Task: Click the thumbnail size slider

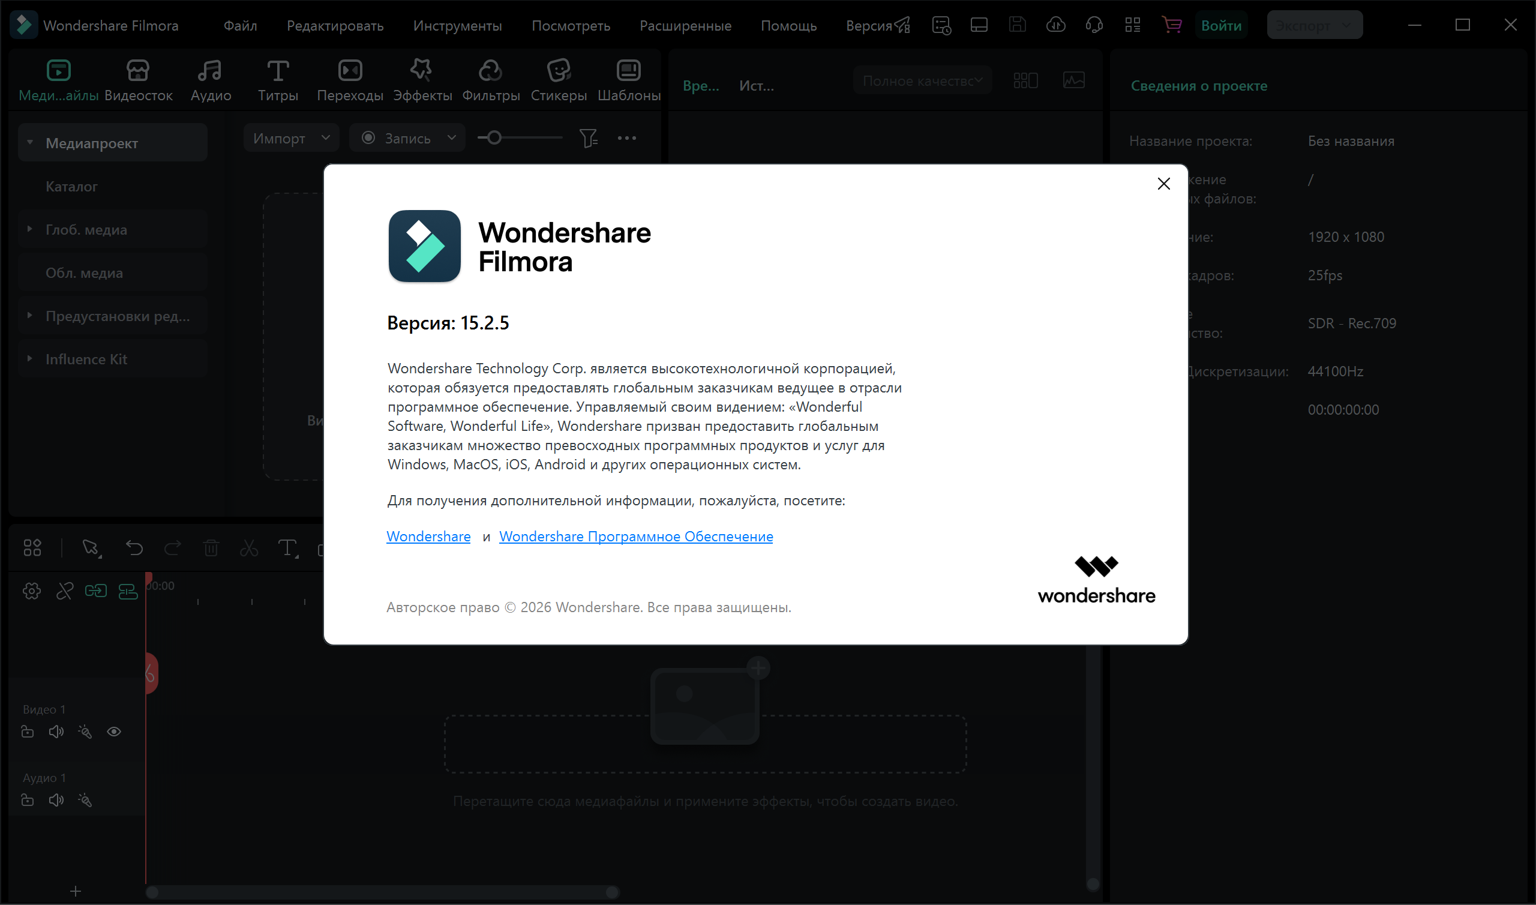Action: click(494, 139)
